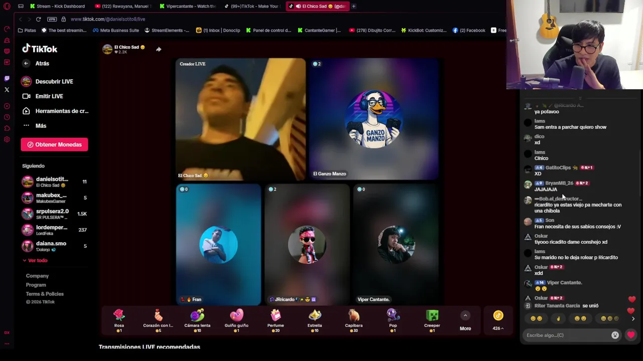643x361 pixels.
Task: Select El Chico Sad creator video
Action: pos(240,119)
